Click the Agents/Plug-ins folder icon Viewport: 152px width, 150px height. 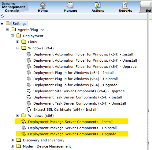click(13, 29)
